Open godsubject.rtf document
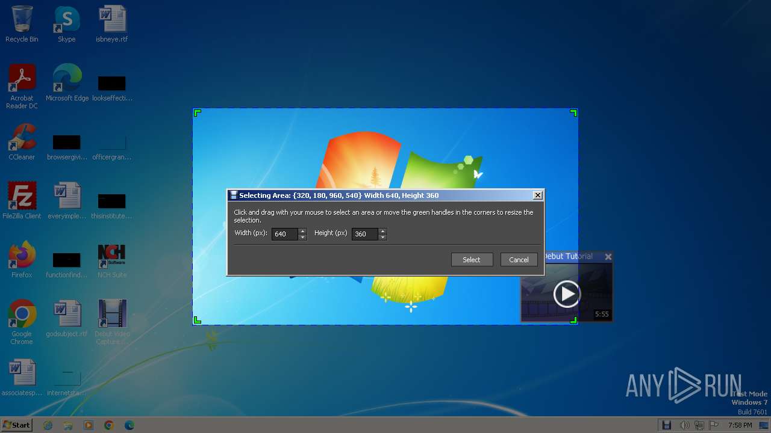Viewport: 771px width, 433px height. 66,319
